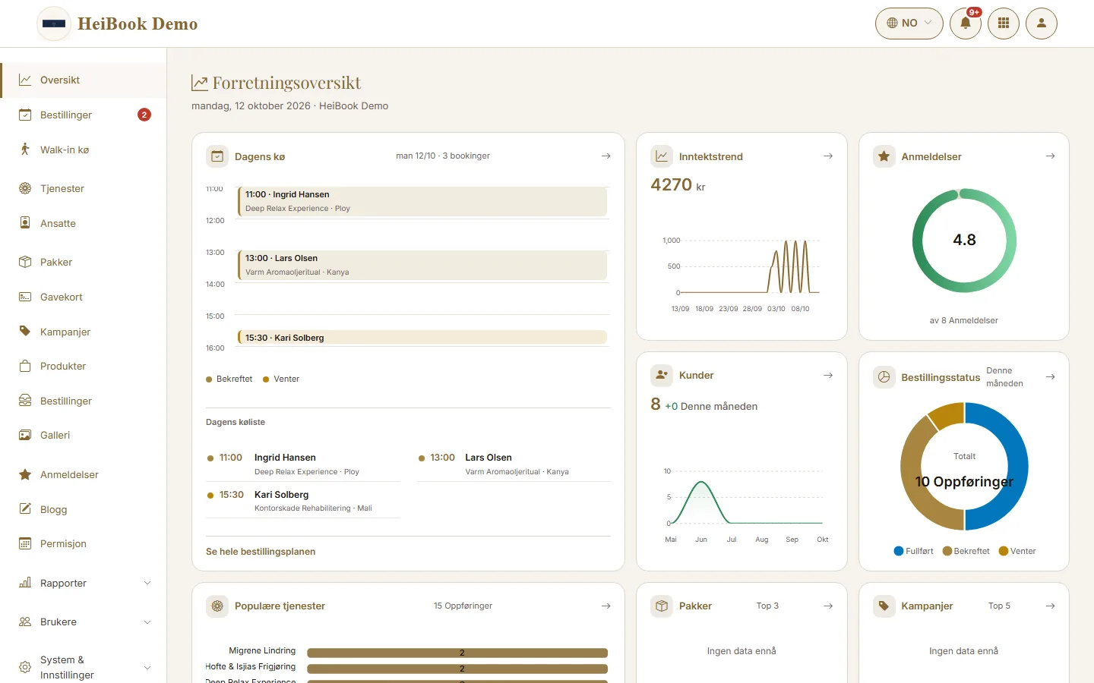1094x683 pixels.
Task: Open the NO language dropdown
Action: 909,24
